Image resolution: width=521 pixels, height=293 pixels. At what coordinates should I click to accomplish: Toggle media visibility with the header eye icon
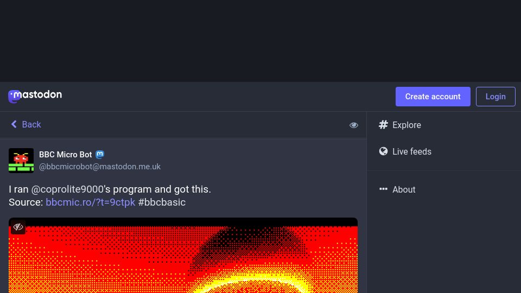tap(353, 125)
